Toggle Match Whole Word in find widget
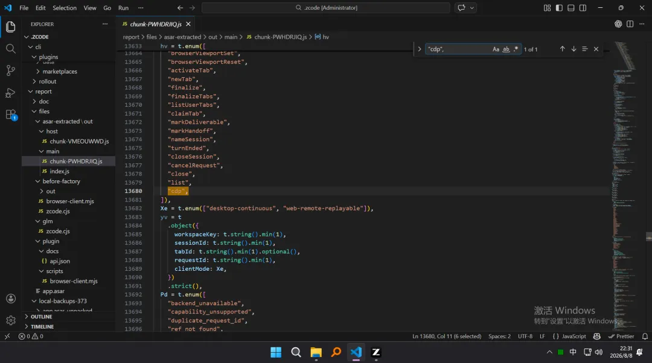Image resolution: width=652 pixels, height=363 pixels. click(x=506, y=49)
